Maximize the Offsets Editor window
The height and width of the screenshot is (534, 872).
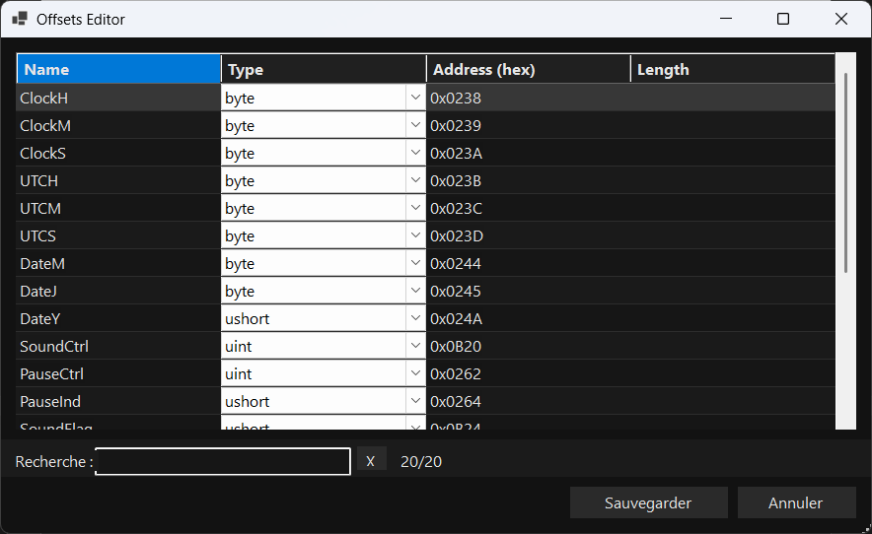(x=783, y=20)
